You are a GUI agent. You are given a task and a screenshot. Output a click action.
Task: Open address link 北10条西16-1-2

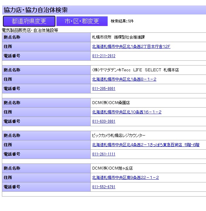point(127,112)
